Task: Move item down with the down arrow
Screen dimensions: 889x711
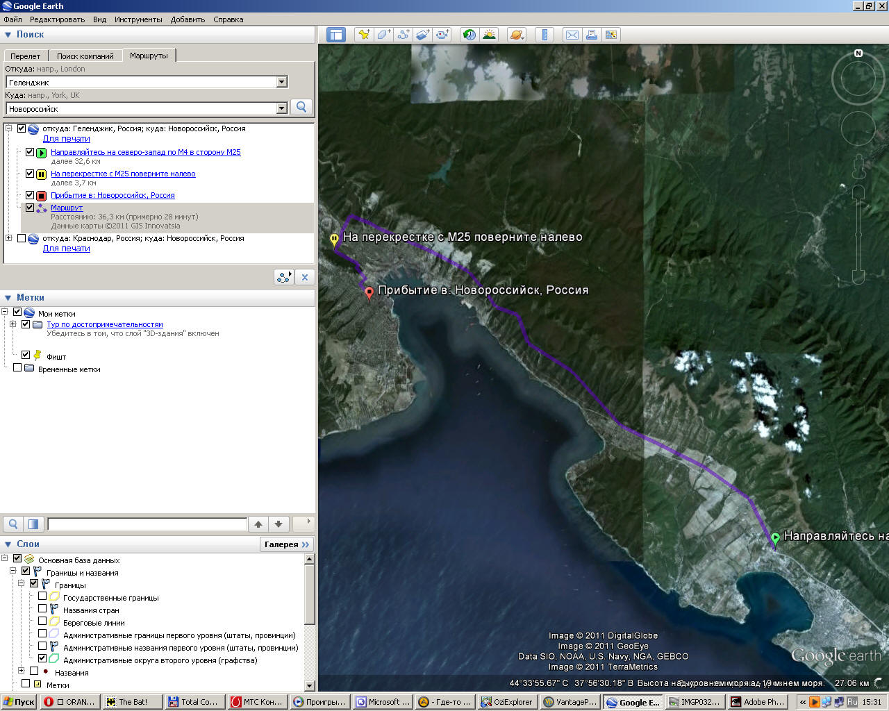Action: (x=279, y=524)
